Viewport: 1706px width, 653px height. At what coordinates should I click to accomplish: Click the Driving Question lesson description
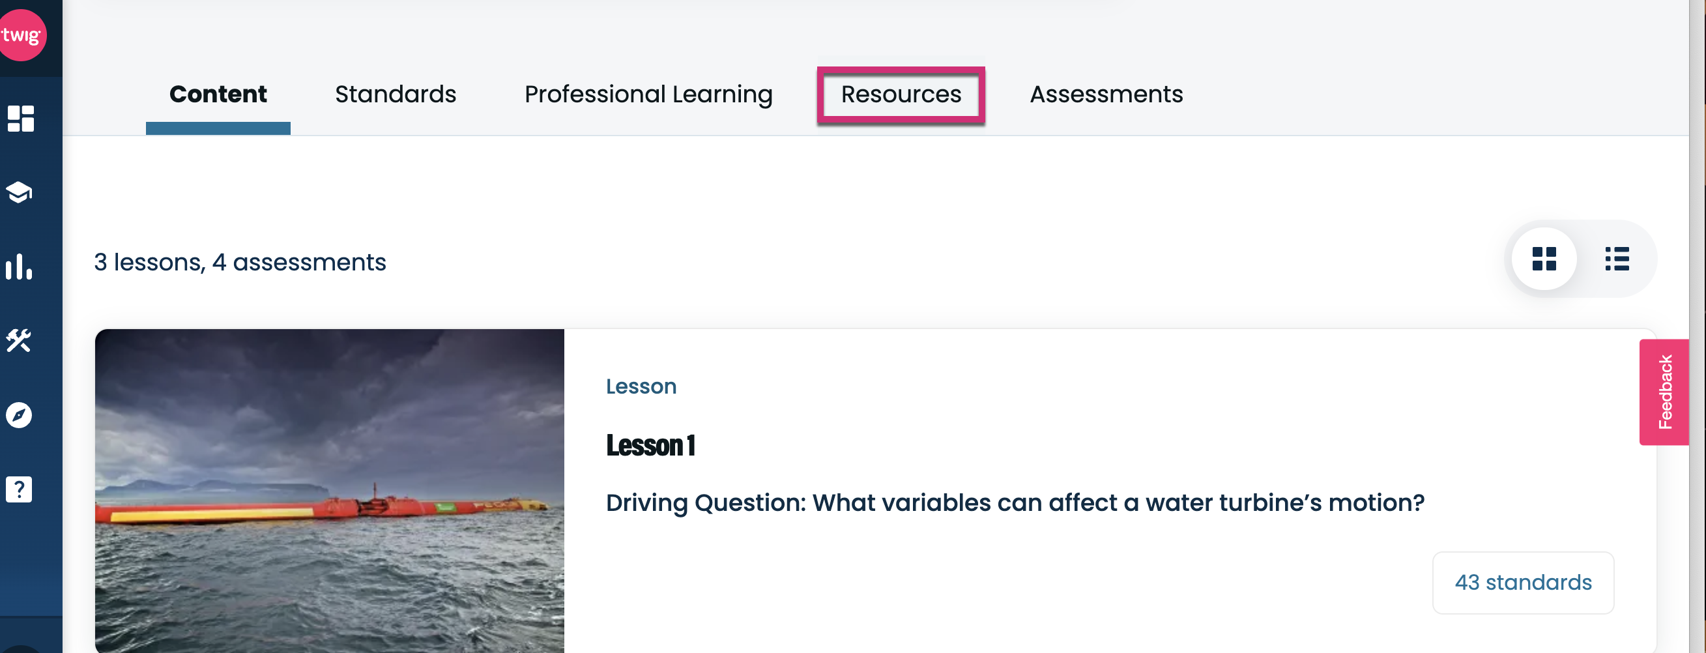(1015, 502)
